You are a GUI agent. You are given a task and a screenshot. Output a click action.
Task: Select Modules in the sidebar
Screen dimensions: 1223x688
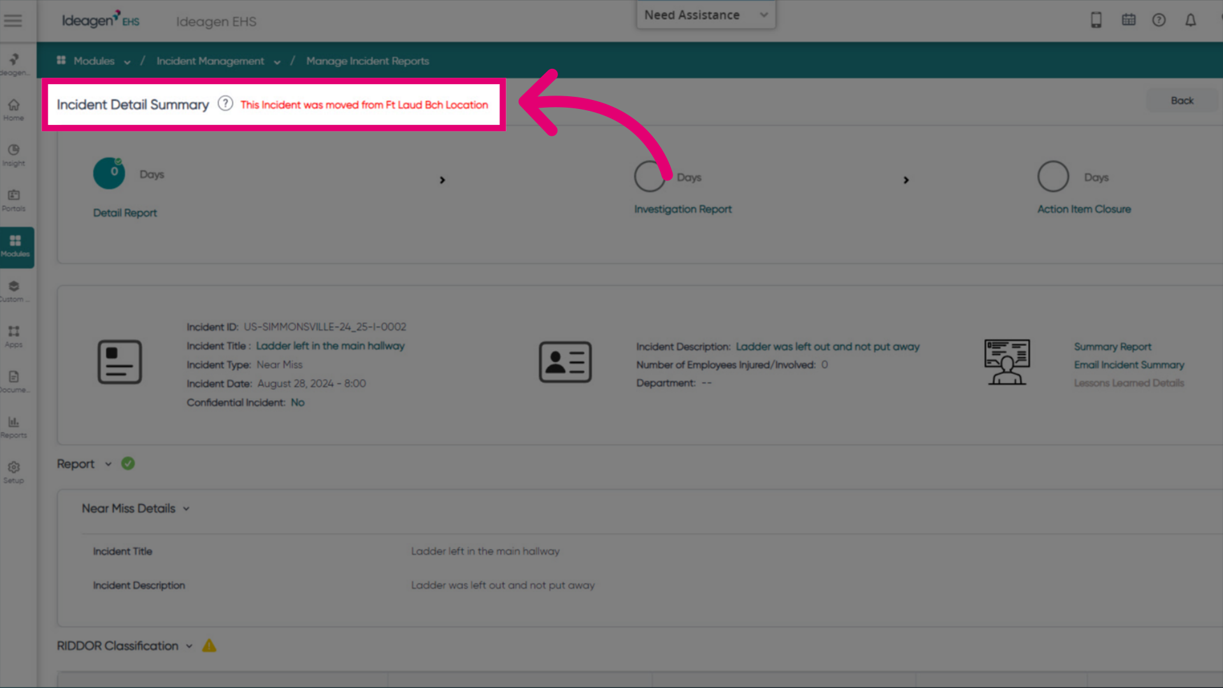(x=15, y=246)
